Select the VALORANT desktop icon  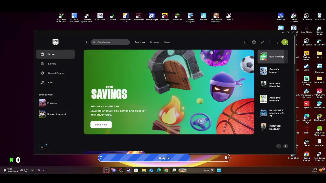coord(139,17)
